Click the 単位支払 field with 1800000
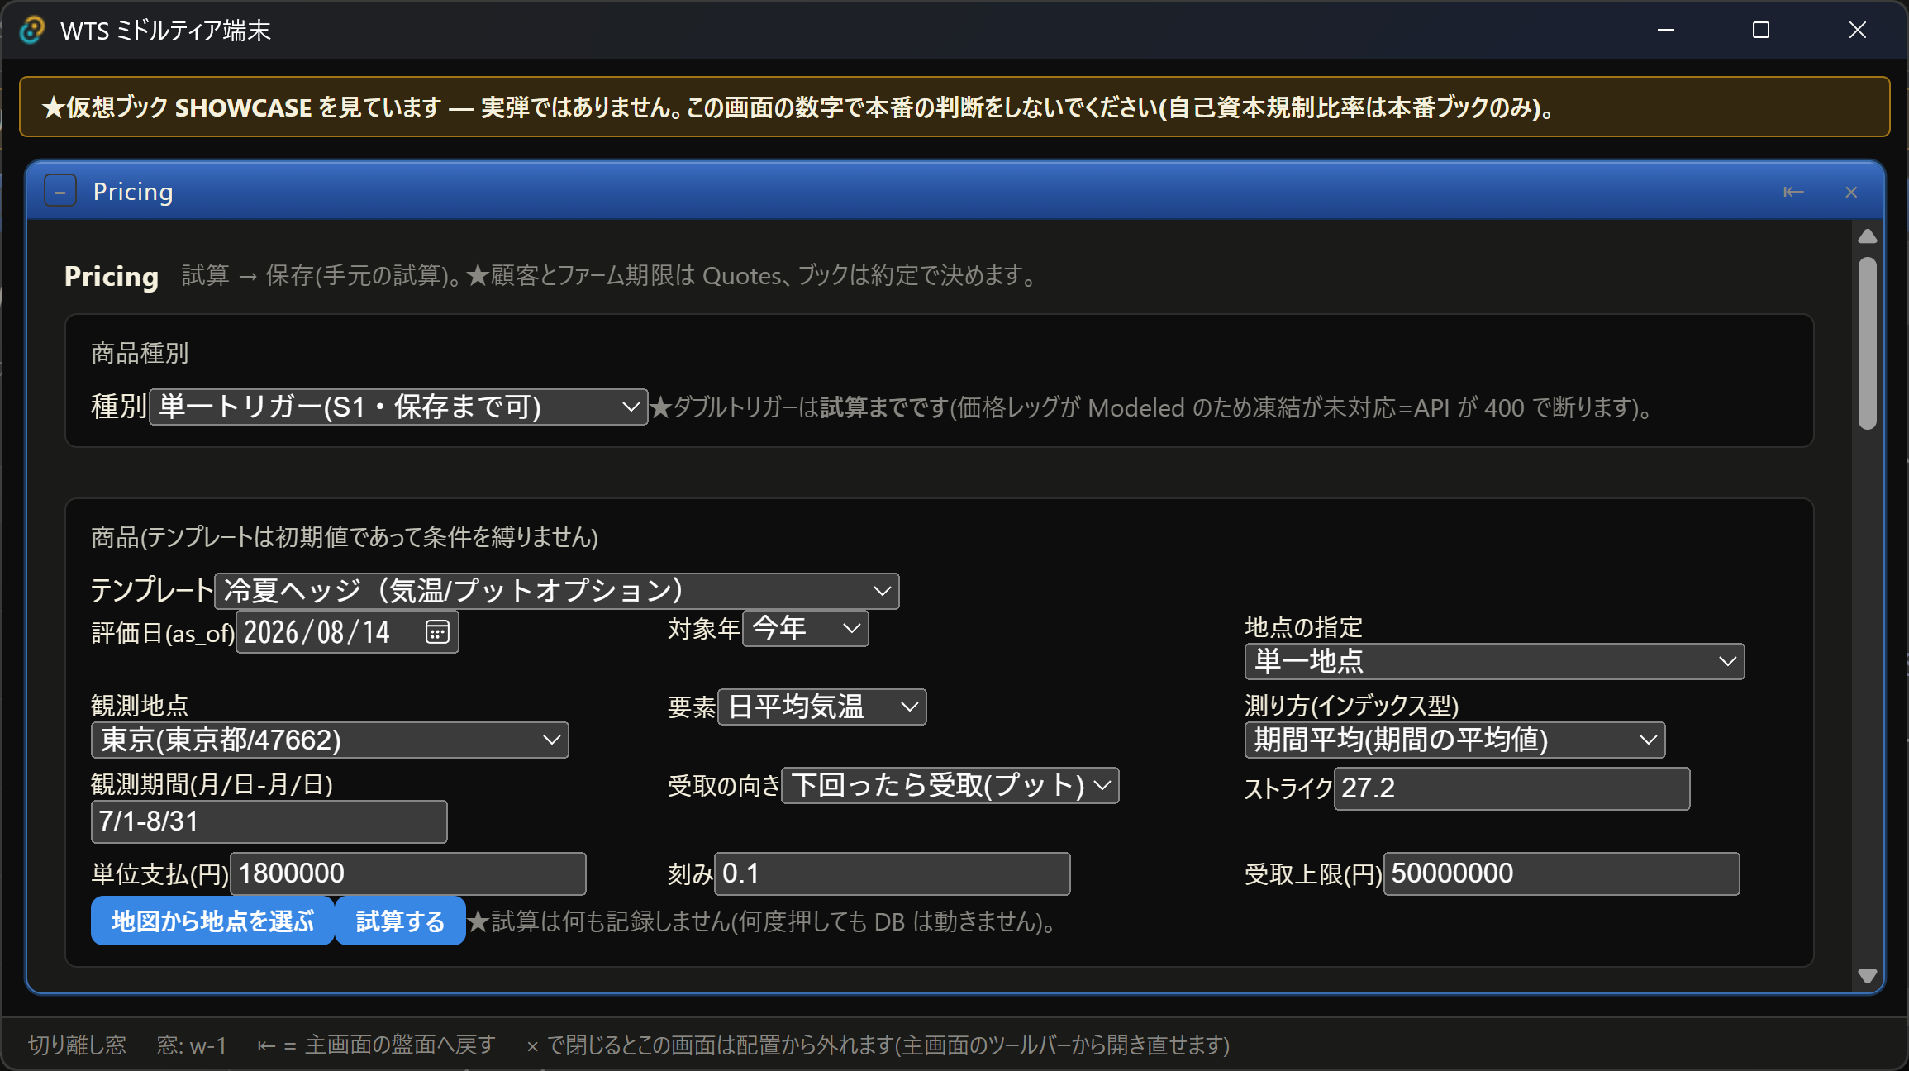Viewport: 1909px width, 1071px height. [408, 873]
